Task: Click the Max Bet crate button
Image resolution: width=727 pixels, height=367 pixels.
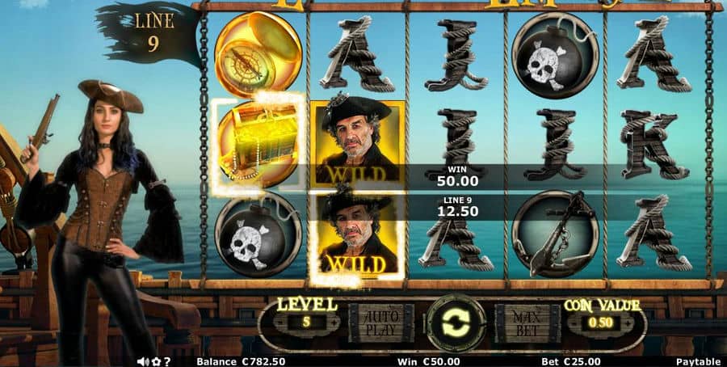Action: click(527, 323)
